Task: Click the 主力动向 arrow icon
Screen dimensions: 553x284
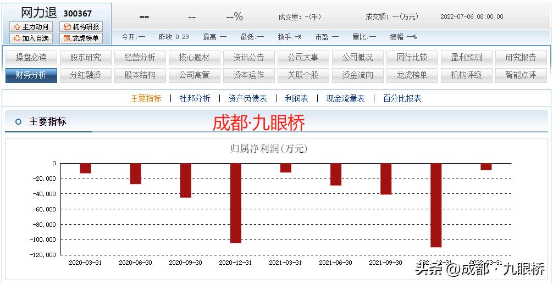Action: (17, 27)
